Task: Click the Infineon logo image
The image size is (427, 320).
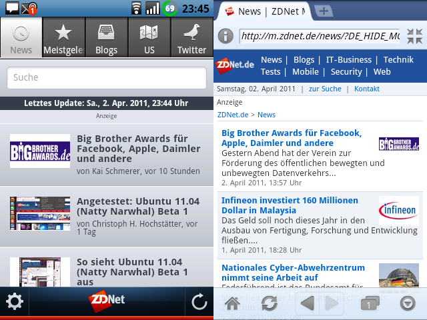Action: click(x=399, y=211)
